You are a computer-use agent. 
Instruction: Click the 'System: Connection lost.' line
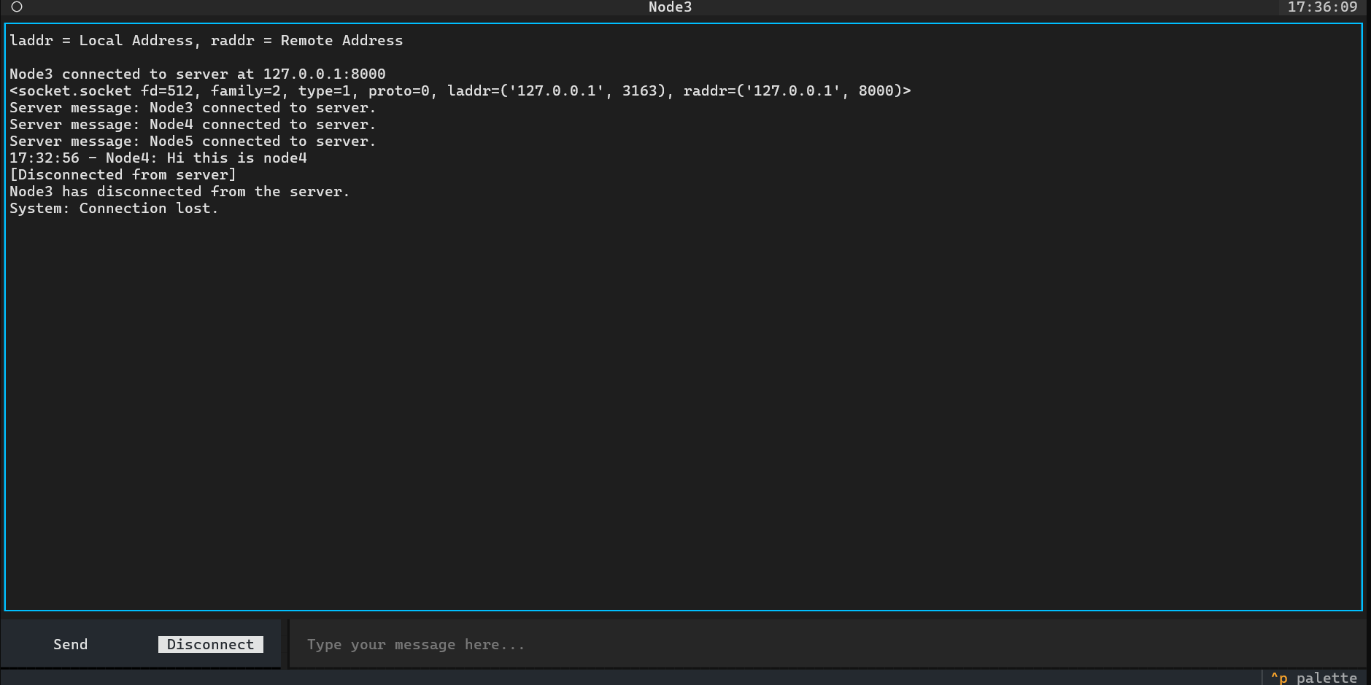pyautogui.click(x=114, y=209)
